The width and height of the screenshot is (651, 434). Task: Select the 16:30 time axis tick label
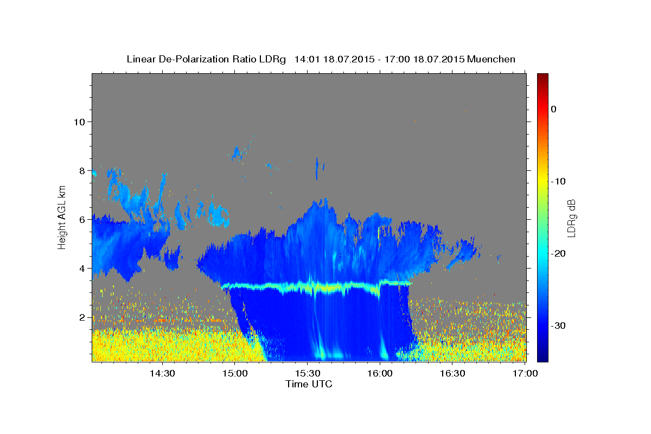tap(452, 373)
